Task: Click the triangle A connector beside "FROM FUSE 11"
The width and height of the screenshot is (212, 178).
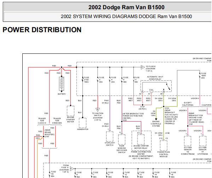Action: coord(72,169)
